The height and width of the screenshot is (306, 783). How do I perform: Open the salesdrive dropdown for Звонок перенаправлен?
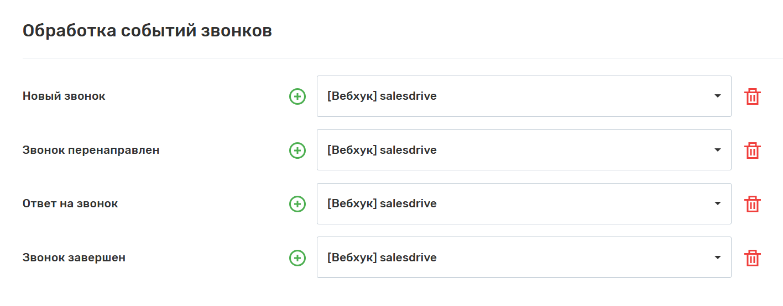(523, 150)
